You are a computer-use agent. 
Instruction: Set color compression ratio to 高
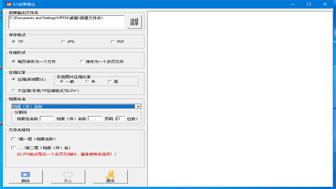click(x=110, y=82)
